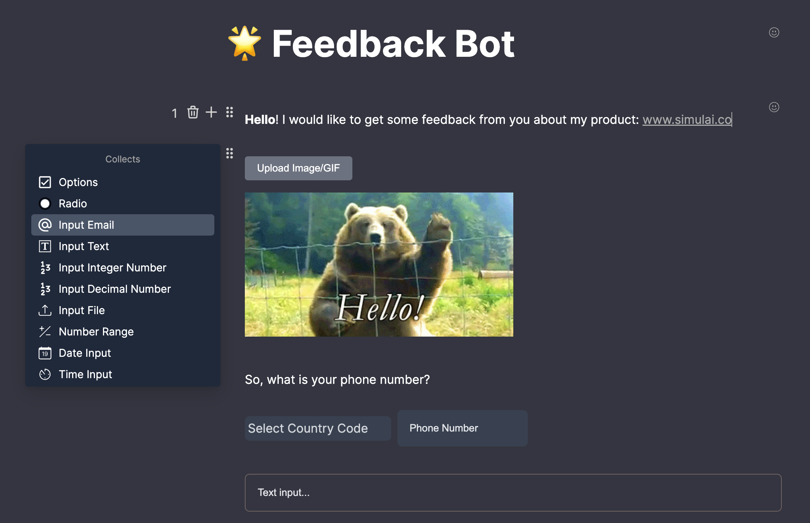Viewport: 810px width, 523px height.
Task: Click the Input Integer Number icon
Action: click(x=45, y=268)
